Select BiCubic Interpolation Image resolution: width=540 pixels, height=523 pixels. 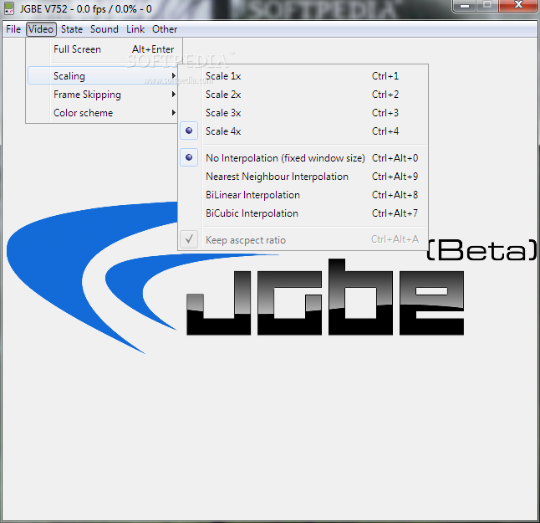303,213
